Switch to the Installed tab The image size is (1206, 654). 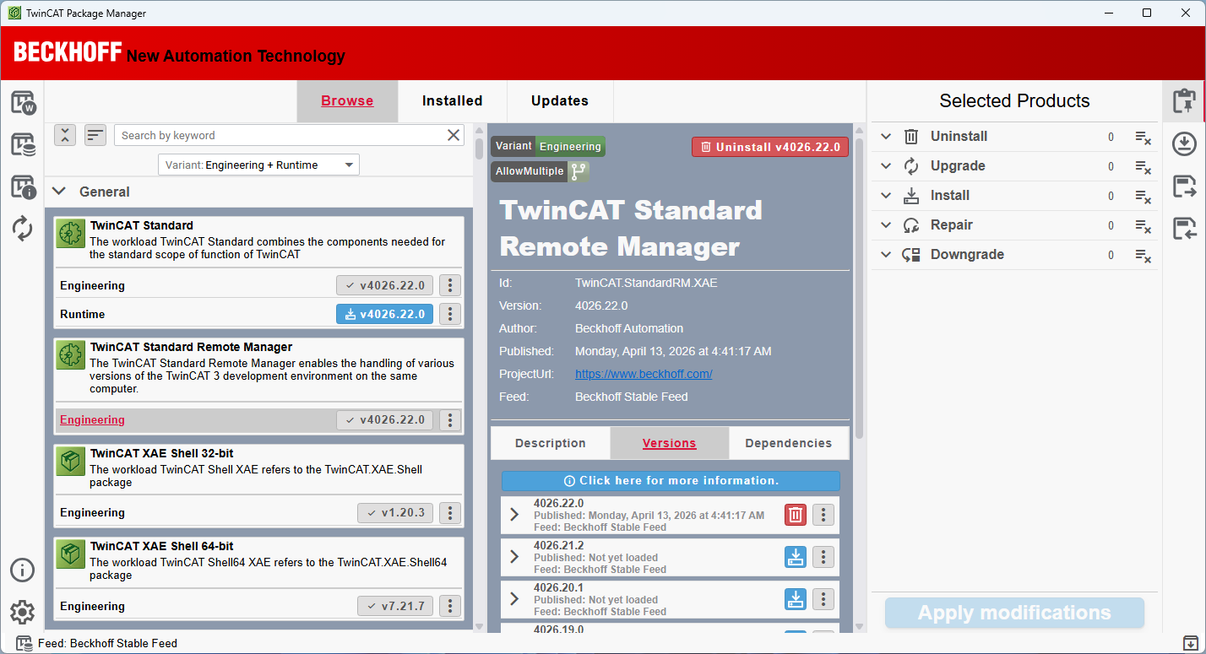click(x=453, y=101)
